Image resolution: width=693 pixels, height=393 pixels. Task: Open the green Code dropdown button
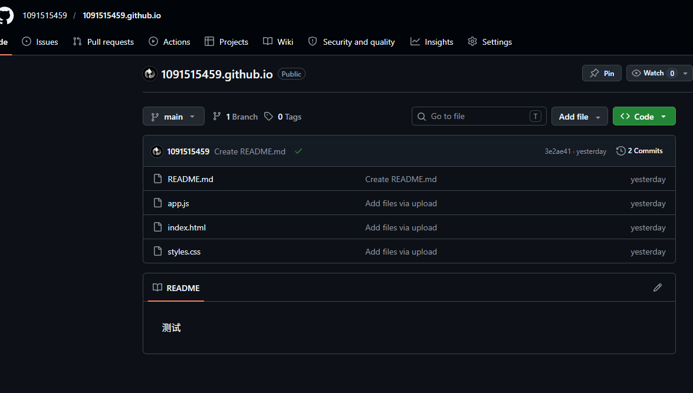644,117
